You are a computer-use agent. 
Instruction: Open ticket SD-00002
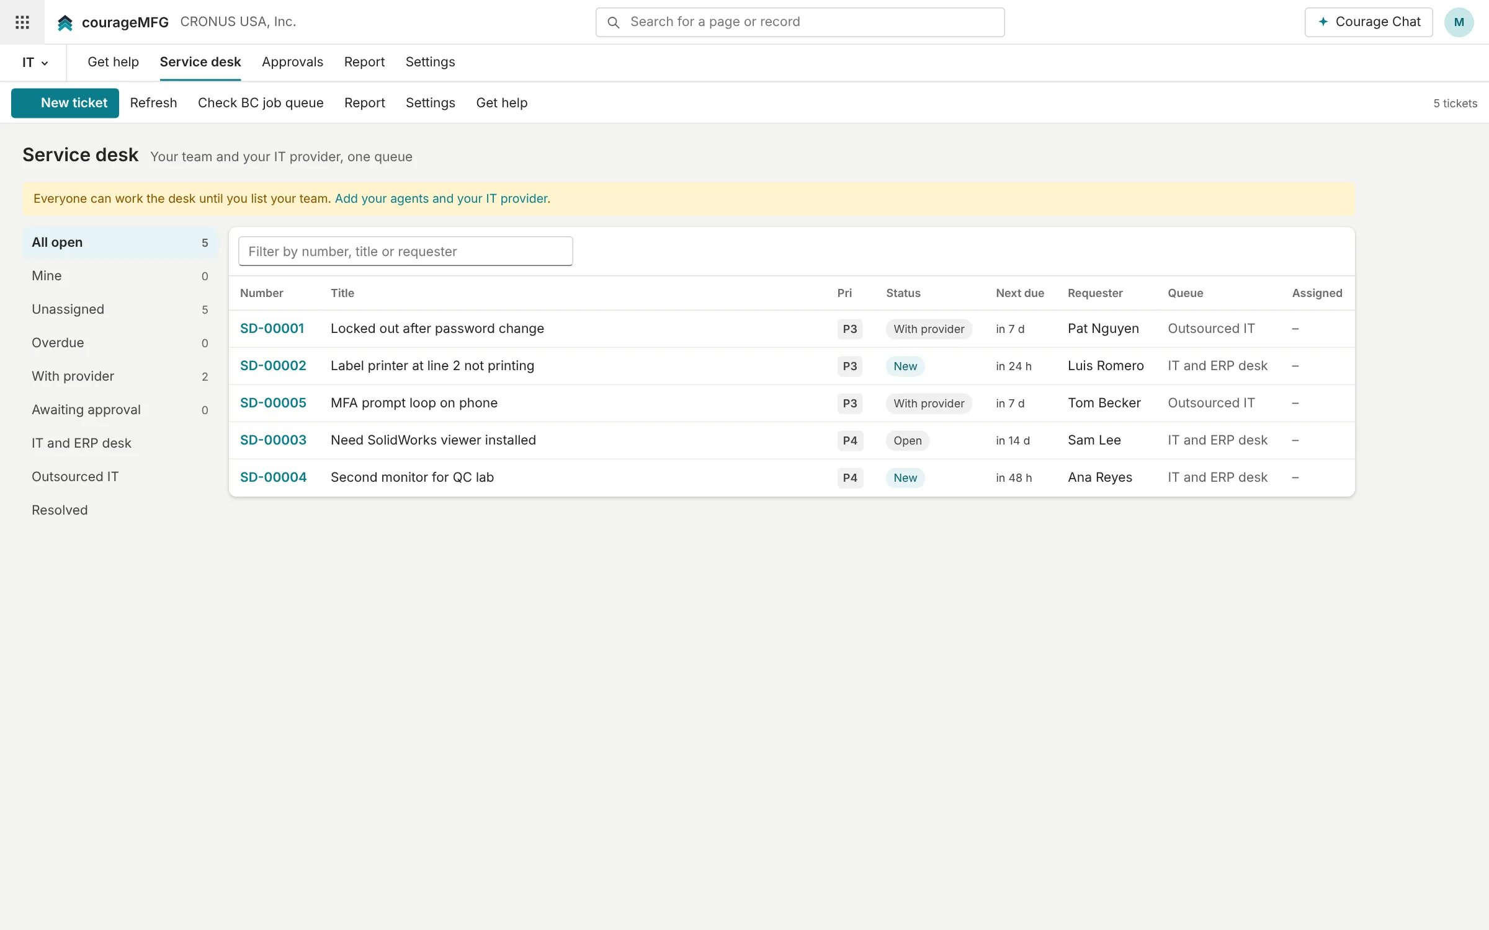(273, 366)
